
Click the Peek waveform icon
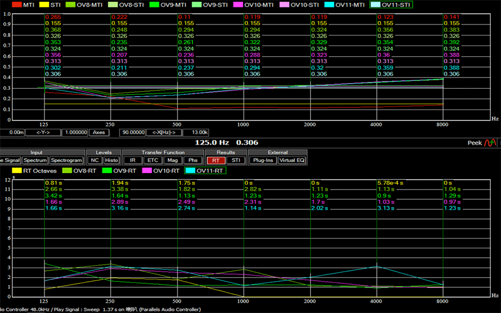(x=490, y=143)
